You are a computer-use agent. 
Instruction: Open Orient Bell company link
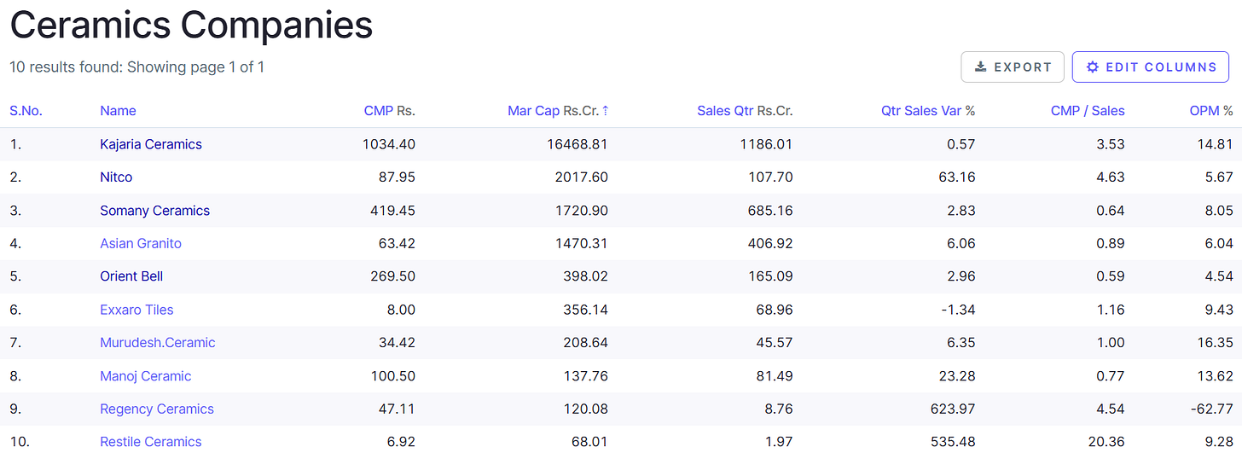[x=131, y=276]
